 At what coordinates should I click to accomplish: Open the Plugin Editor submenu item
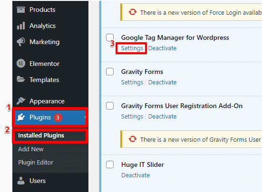pos(36,162)
